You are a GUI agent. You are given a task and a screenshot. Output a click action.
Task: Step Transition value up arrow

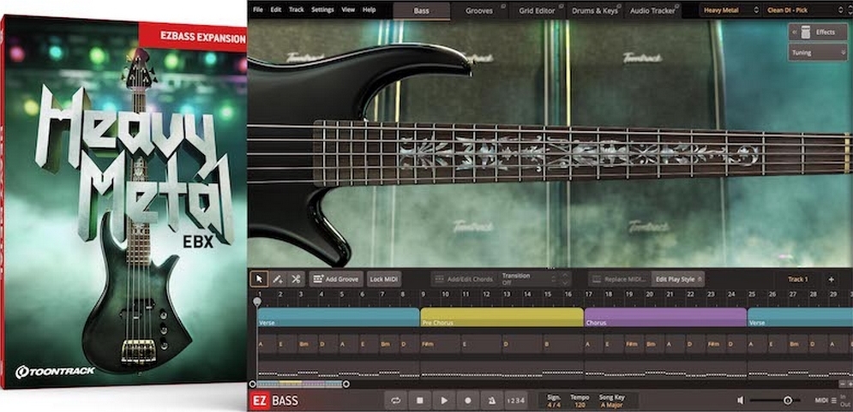click(x=565, y=276)
